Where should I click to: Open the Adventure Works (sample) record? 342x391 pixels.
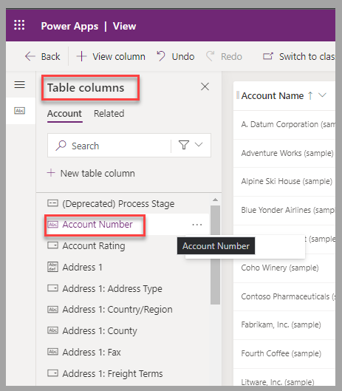[287, 153]
